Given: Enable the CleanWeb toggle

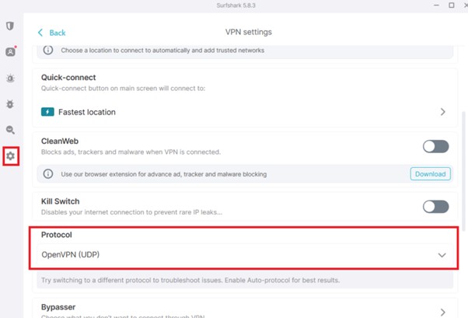Looking at the screenshot, I should tap(435, 146).
